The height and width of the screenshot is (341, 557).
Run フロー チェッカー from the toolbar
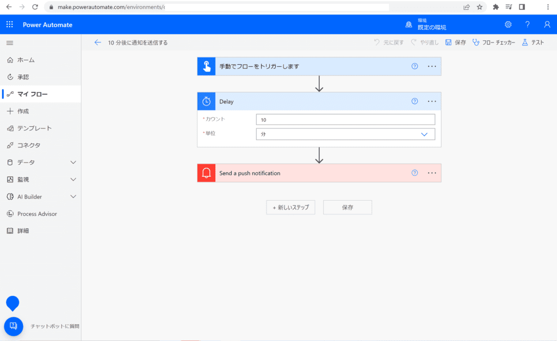pos(494,42)
